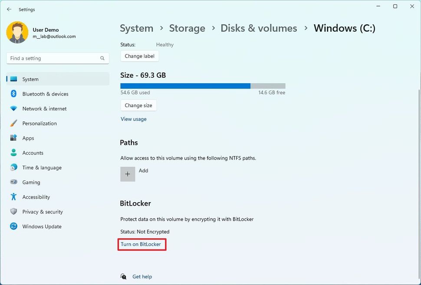This screenshot has width=421, height=285.
Task: Click the Change label button
Action: [x=139, y=56]
